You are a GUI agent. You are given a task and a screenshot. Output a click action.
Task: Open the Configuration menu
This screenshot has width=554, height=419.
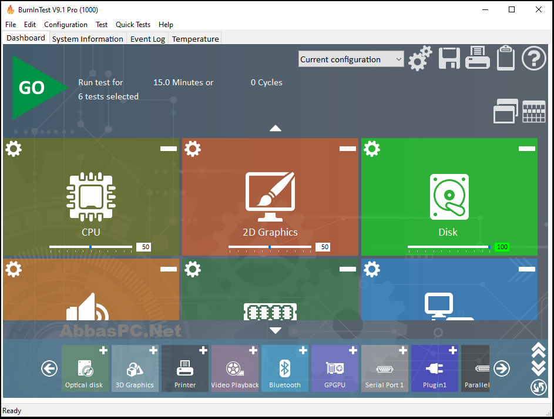tap(66, 24)
